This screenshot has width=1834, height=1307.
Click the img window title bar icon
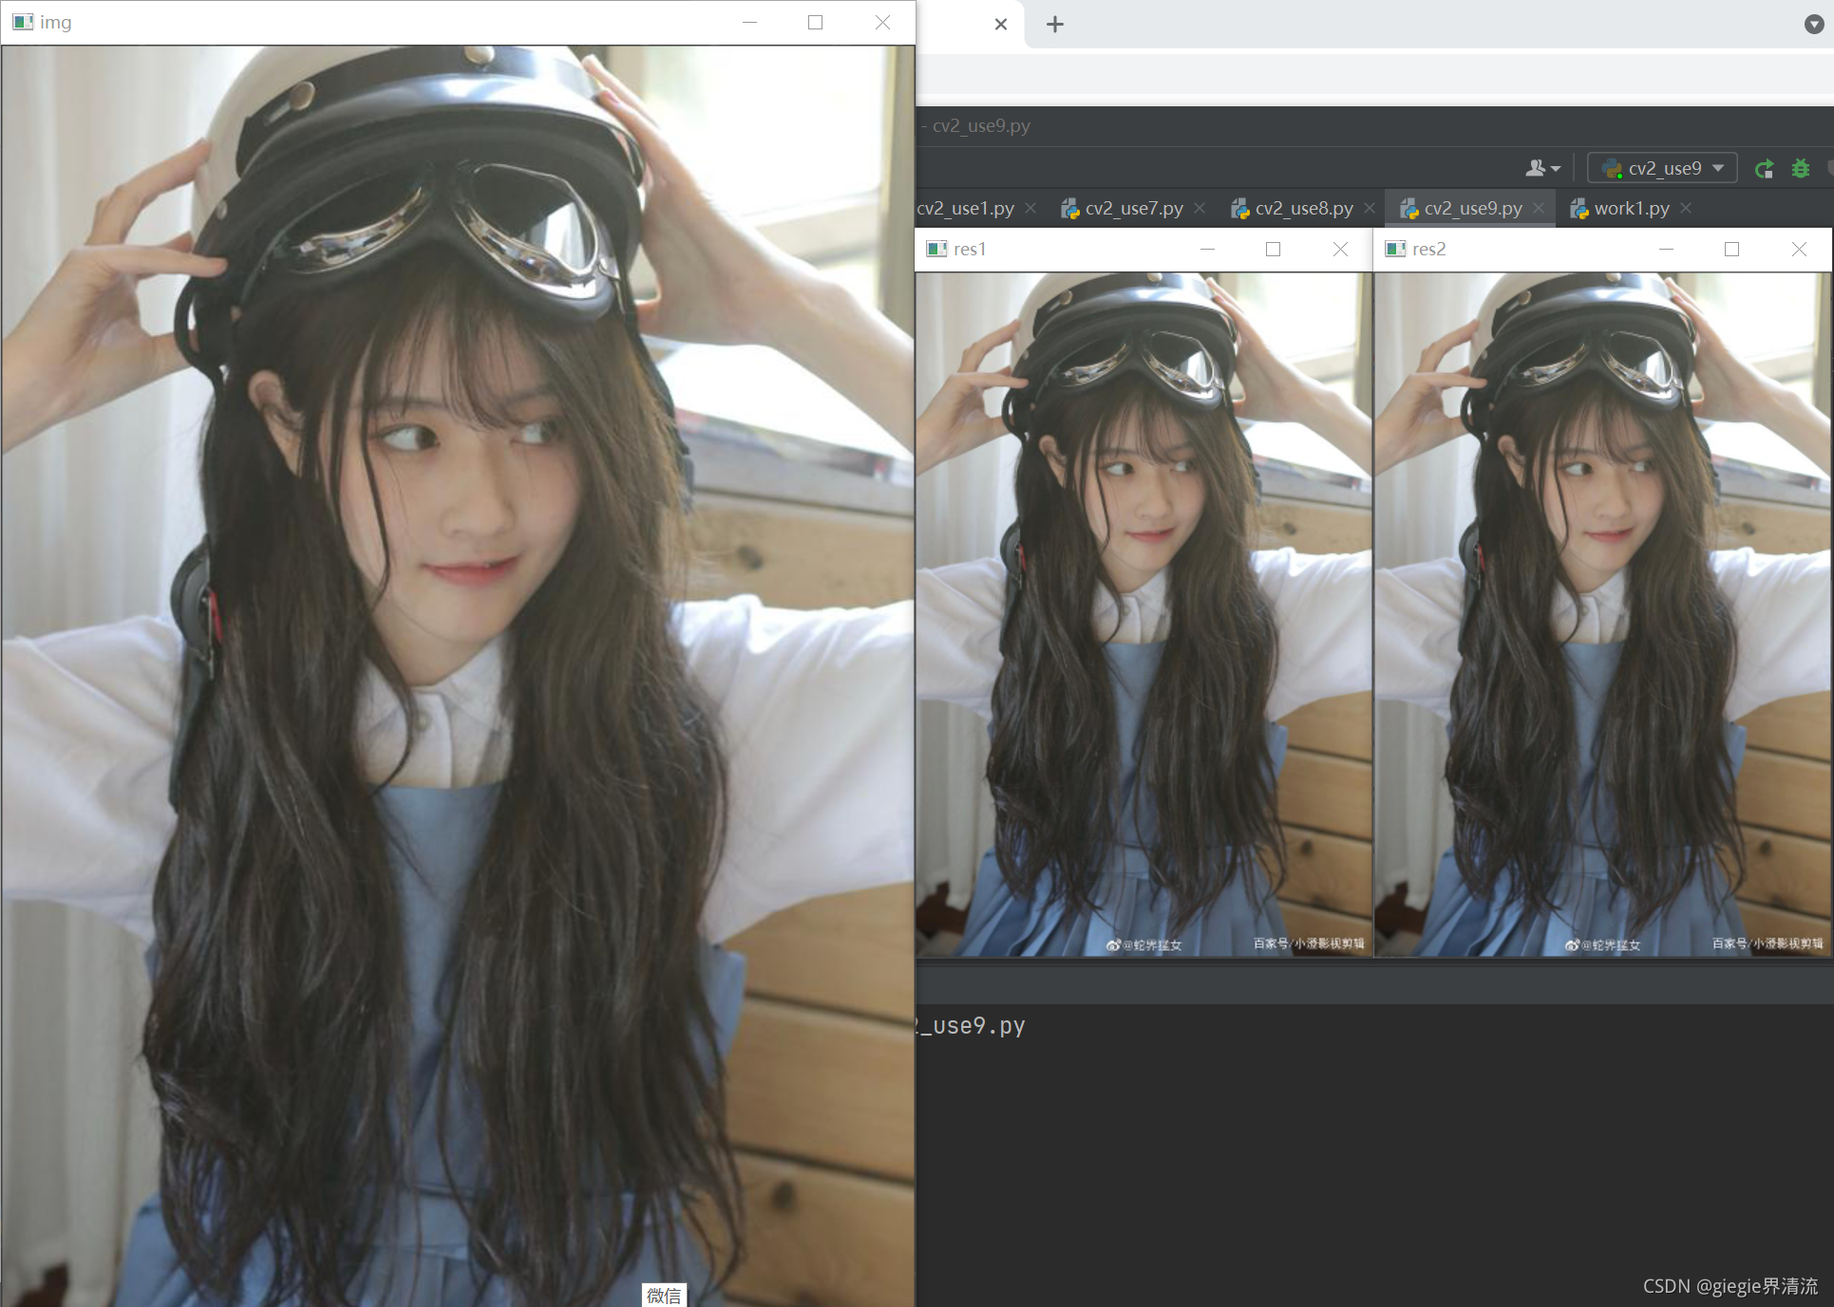click(23, 22)
